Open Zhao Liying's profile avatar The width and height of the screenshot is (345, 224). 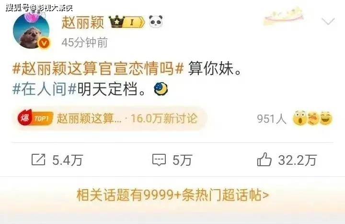click(31, 31)
